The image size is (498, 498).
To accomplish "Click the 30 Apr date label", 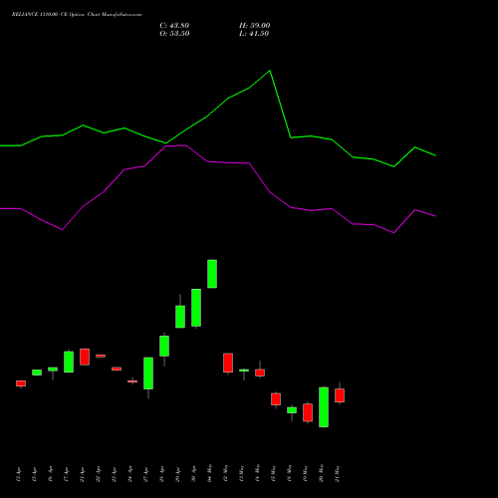I will [x=193, y=474].
